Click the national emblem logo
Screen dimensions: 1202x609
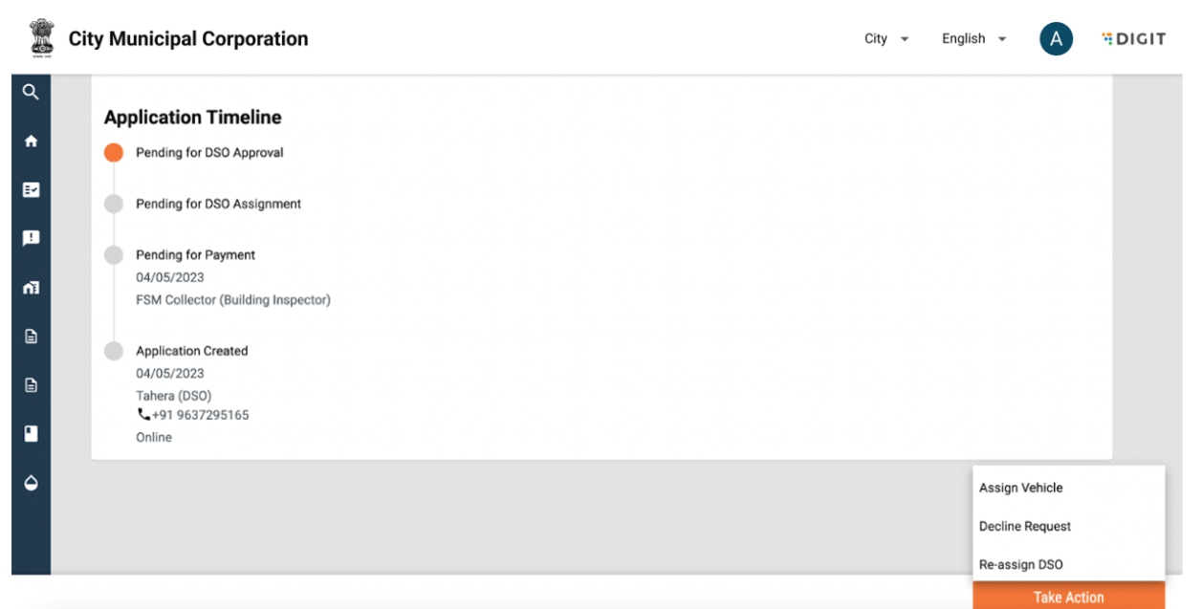pyautogui.click(x=42, y=39)
